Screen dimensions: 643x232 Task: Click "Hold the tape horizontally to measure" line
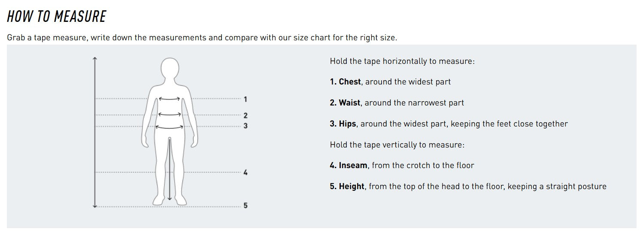click(x=402, y=61)
